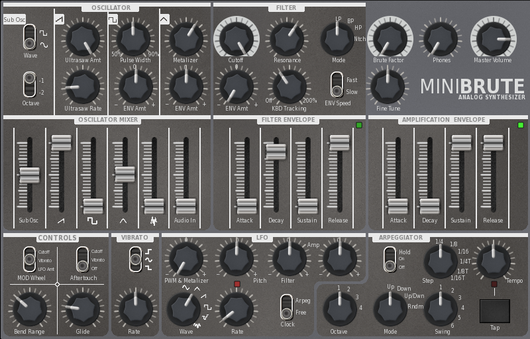Click the LFO Rate knob
The image size is (530, 339).
click(x=237, y=309)
